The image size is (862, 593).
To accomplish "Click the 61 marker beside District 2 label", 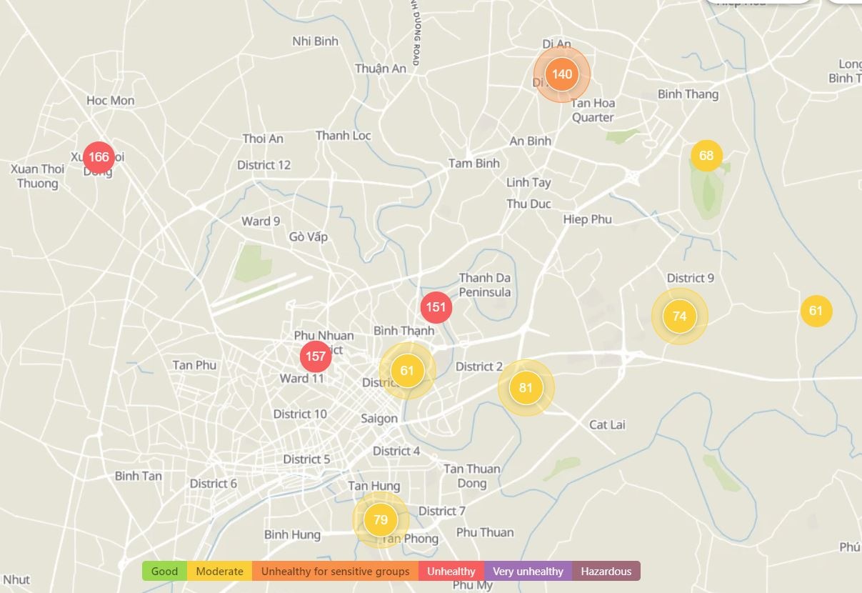I will [407, 371].
